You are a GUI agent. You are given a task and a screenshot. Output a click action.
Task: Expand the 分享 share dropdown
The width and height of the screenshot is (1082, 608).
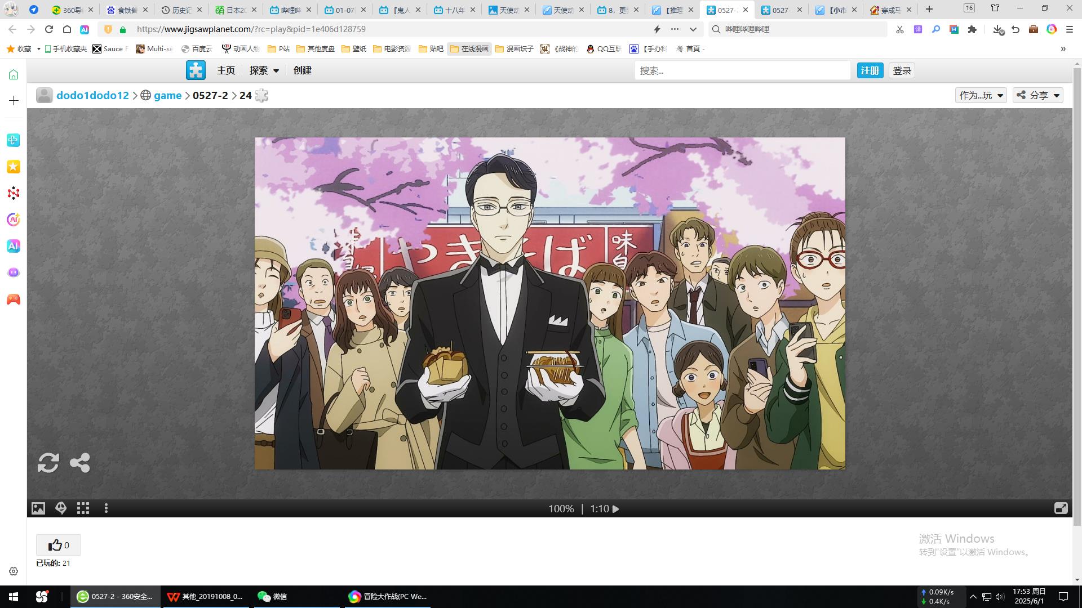(1038, 95)
